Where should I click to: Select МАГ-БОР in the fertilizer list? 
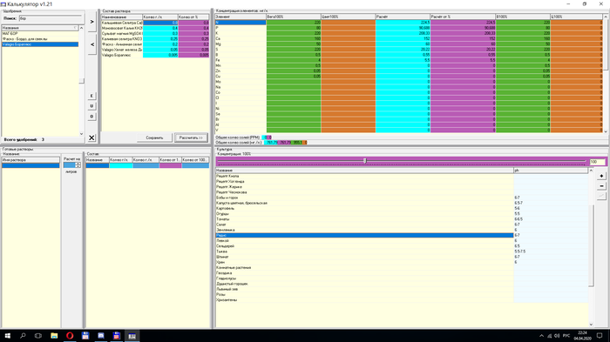click(10, 33)
